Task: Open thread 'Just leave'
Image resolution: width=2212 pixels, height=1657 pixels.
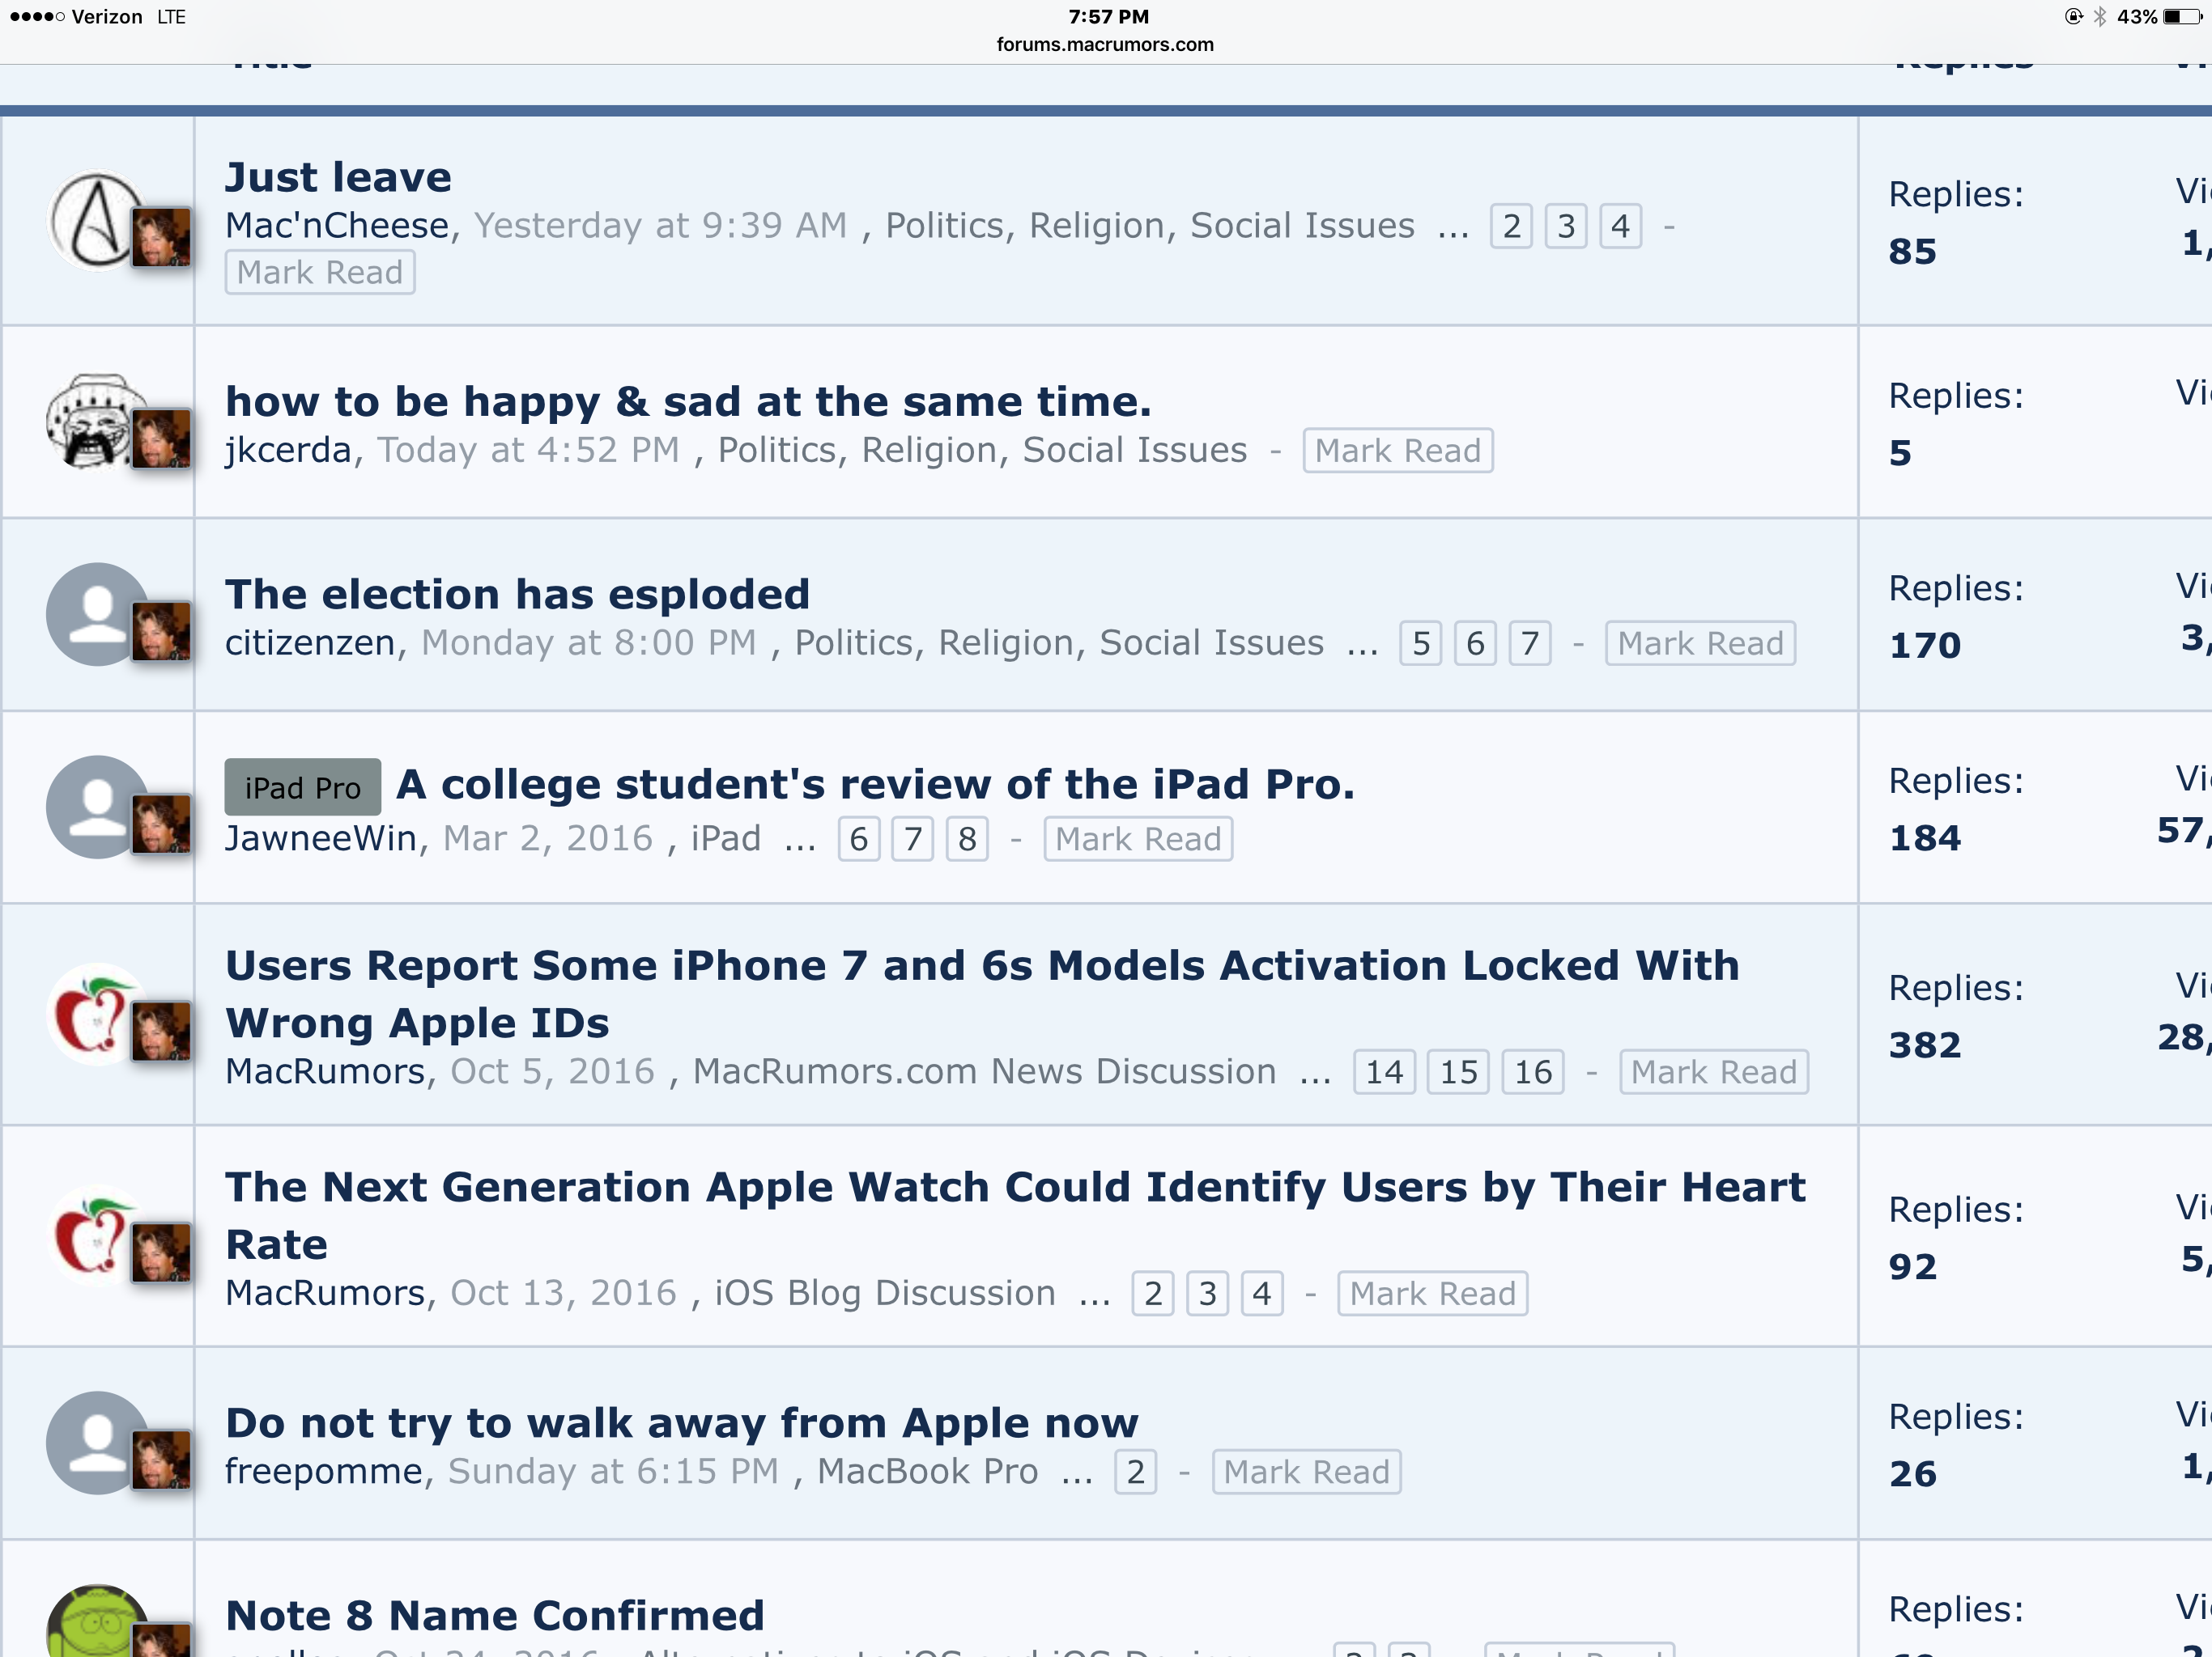Action: click(x=338, y=177)
